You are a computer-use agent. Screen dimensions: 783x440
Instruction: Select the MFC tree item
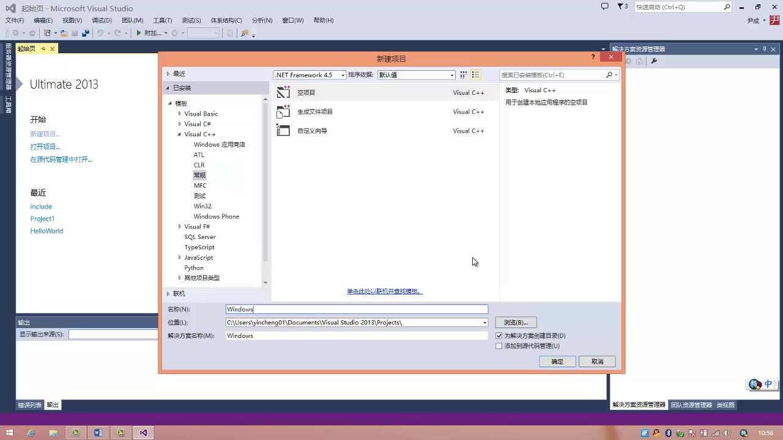(x=200, y=185)
